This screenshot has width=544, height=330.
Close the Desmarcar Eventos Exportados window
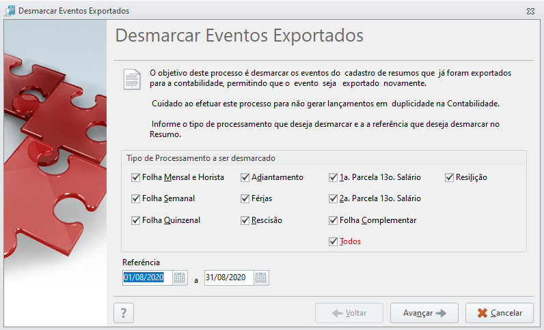pos(530,11)
